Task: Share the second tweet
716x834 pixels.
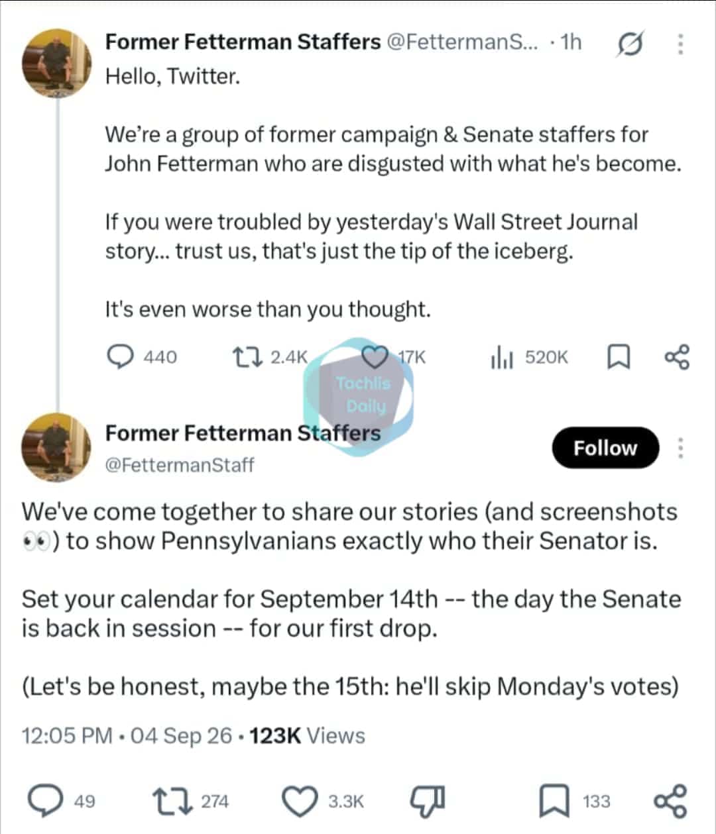Action: pos(671,802)
